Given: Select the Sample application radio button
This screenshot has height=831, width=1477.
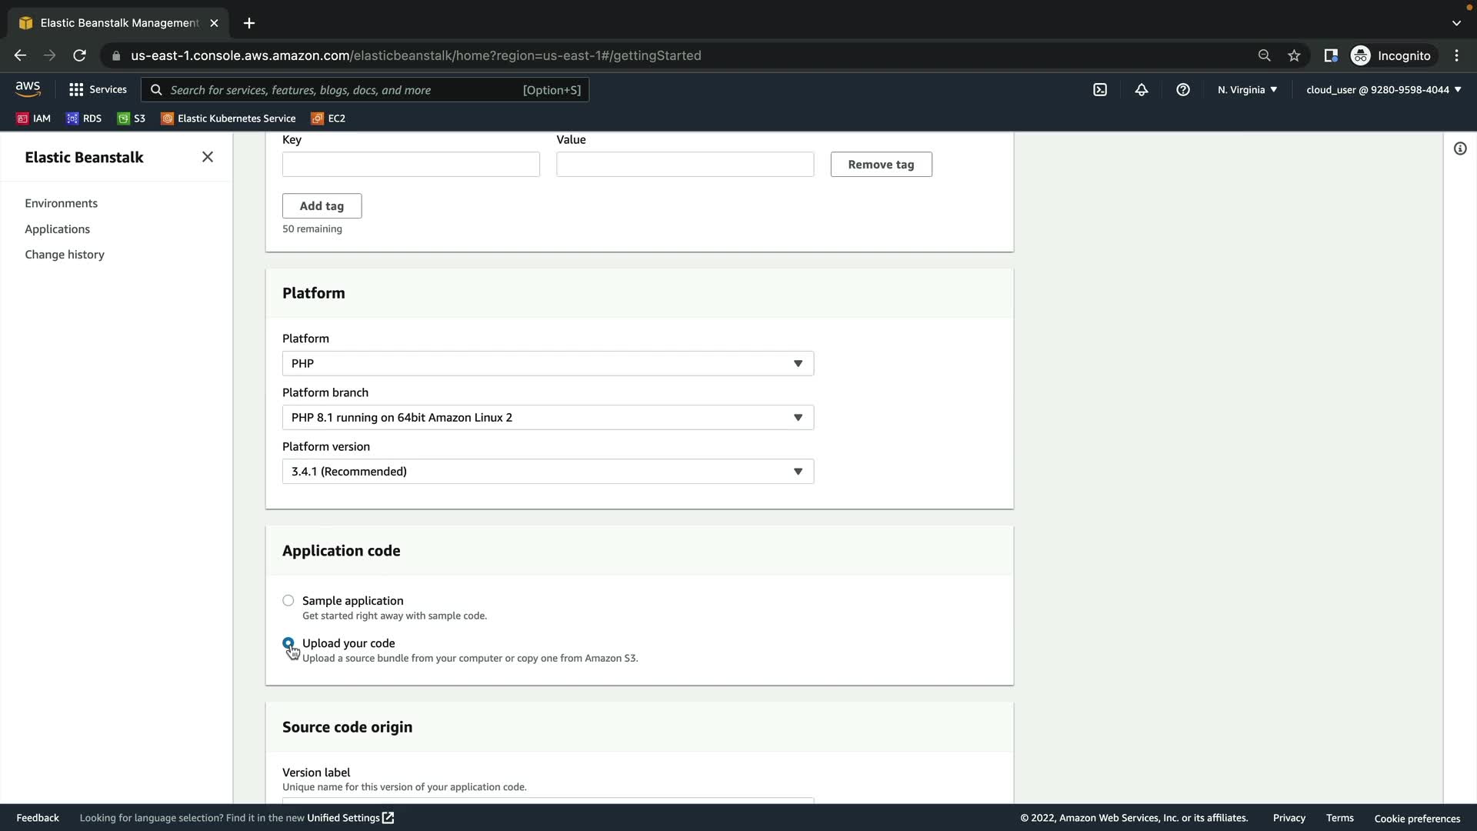Looking at the screenshot, I should coord(288,600).
